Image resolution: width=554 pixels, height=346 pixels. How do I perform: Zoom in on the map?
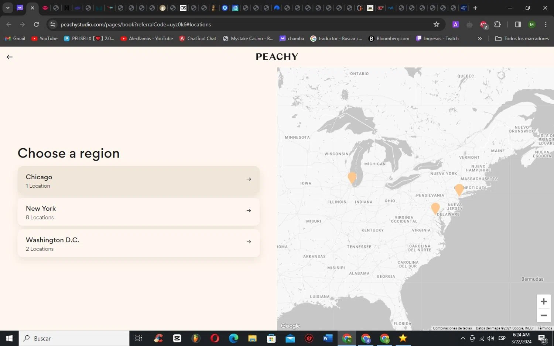tap(544, 301)
